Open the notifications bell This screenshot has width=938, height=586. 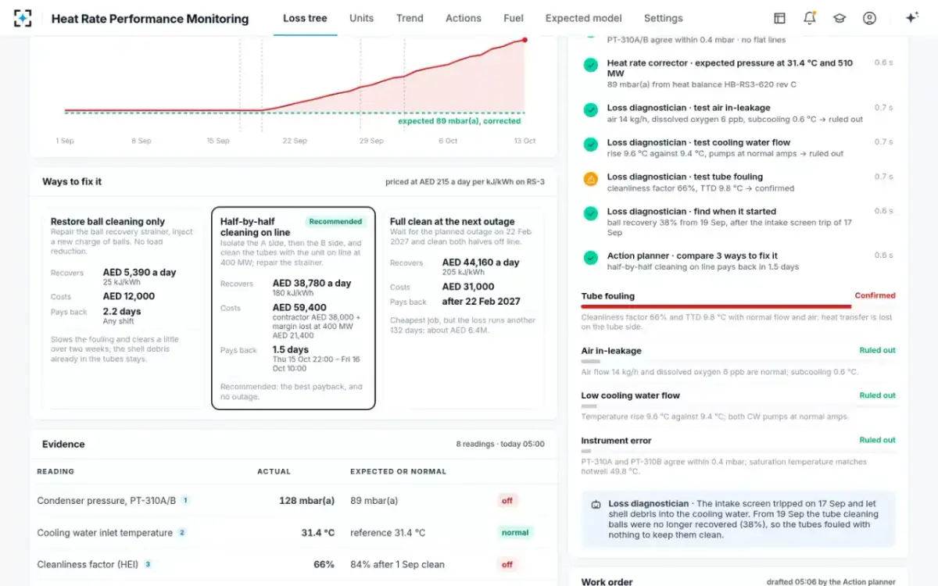(809, 18)
